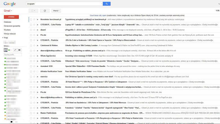
Task: Expand search options arrow in search box
Action: [x=101, y=4]
